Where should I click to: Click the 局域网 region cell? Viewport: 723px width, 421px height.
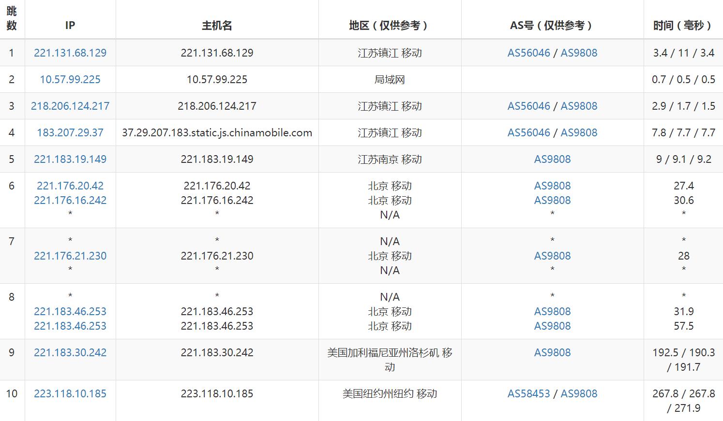[x=390, y=79]
